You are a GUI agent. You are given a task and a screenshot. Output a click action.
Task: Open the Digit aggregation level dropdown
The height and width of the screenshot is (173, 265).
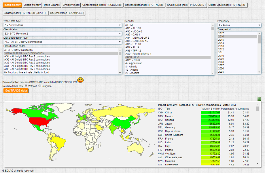pos(63,42)
